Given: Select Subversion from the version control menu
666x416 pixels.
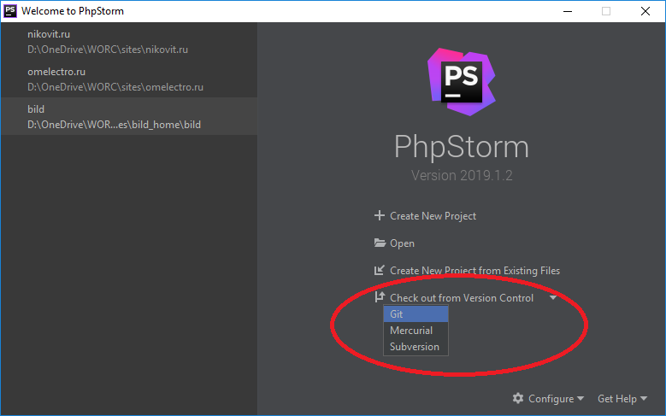Looking at the screenshot, I should point(416,347).
